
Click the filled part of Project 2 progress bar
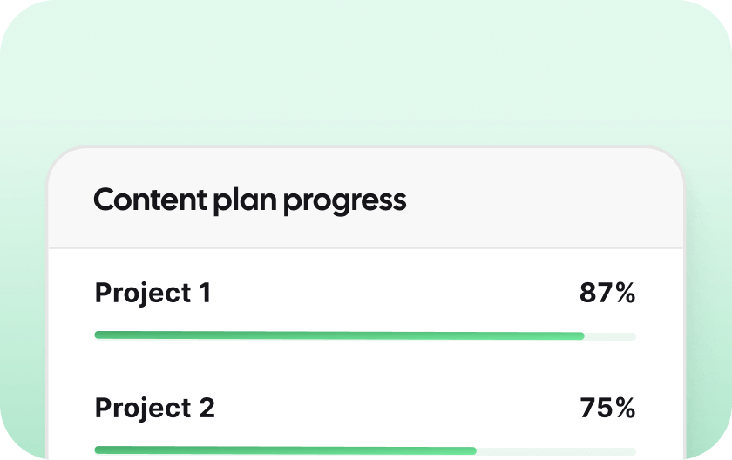pyautogui.click(x=286, y=450)
